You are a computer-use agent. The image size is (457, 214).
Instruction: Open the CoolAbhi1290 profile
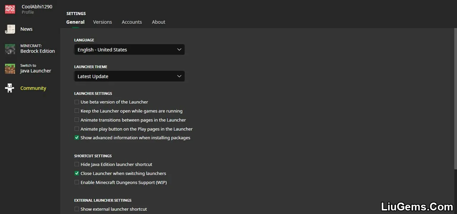tap(30, 9)
